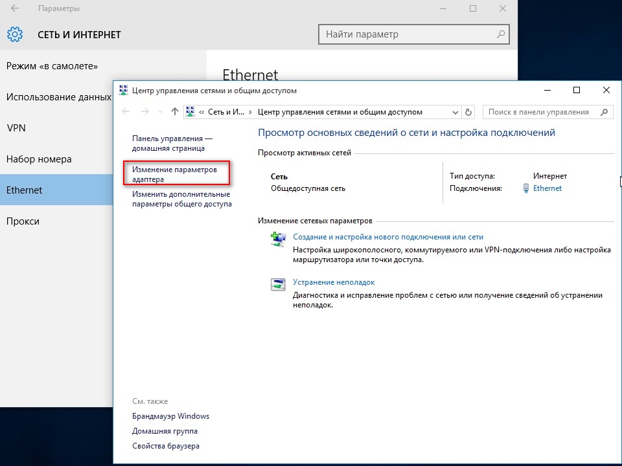Screen dimensions: 622x466
Task: Click the back arrow in Settings window
Action: click(x=15, y=8)
